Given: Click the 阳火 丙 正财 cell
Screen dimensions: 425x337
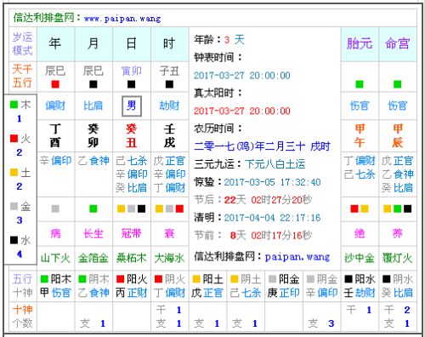Looking at the screenshot, I should (132, 286).
